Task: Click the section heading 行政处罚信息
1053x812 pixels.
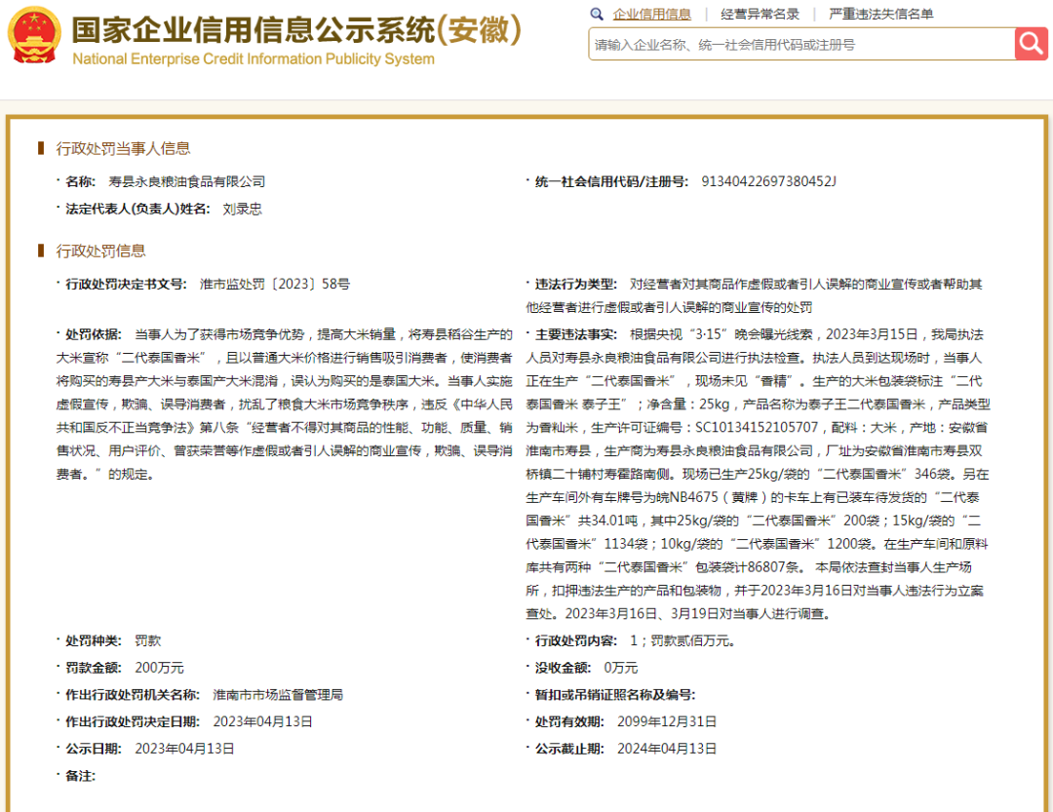Action: [x=100, y=251]
